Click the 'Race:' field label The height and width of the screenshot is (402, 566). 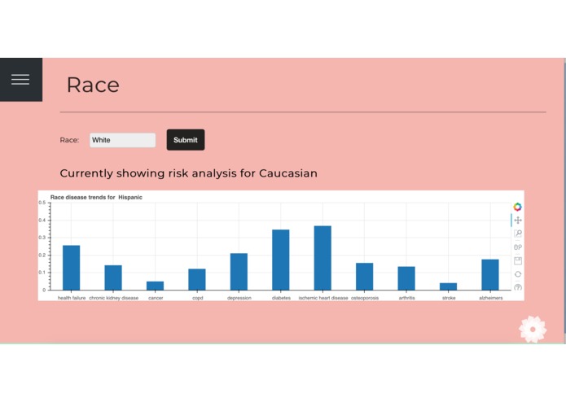(x=69, y=140)
